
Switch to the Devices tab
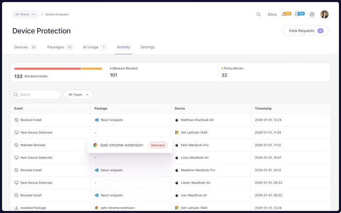[x=25, y=47]
